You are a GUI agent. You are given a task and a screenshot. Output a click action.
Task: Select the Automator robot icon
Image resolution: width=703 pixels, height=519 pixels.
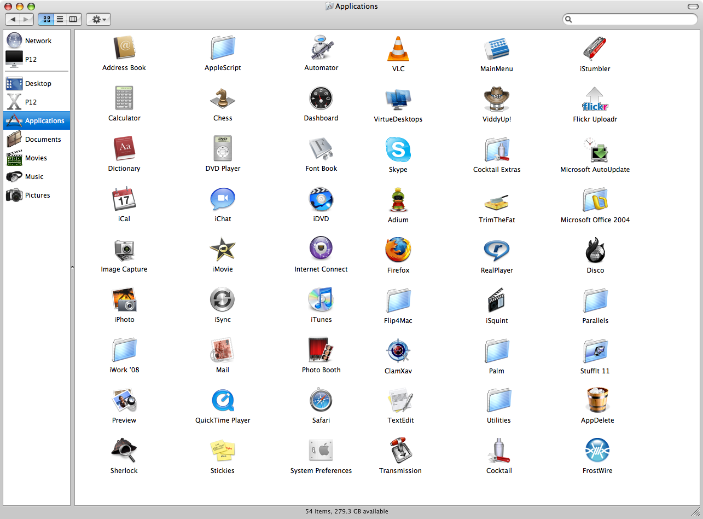(321, 48)
